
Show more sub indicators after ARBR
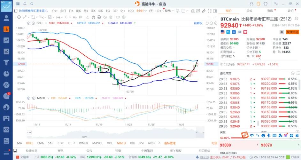(159, 143)
